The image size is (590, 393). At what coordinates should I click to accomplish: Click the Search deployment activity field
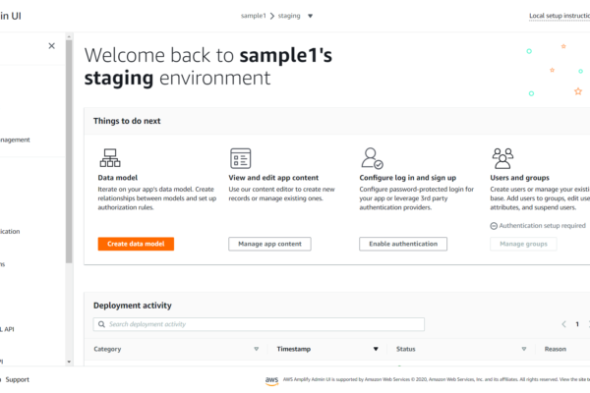click(x=261, y=324)
